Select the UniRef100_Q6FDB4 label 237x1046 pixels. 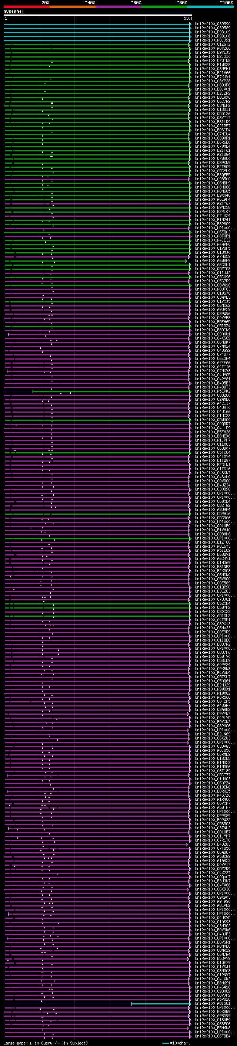(212, 1036)
